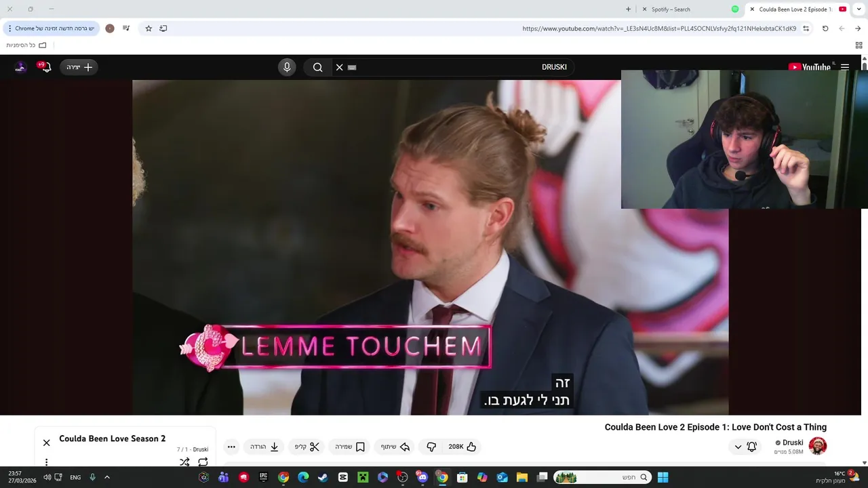The width and height of the screenshot is (868, 488).
Task: Click the voice search microphone icon
Action: click(287, 67)
